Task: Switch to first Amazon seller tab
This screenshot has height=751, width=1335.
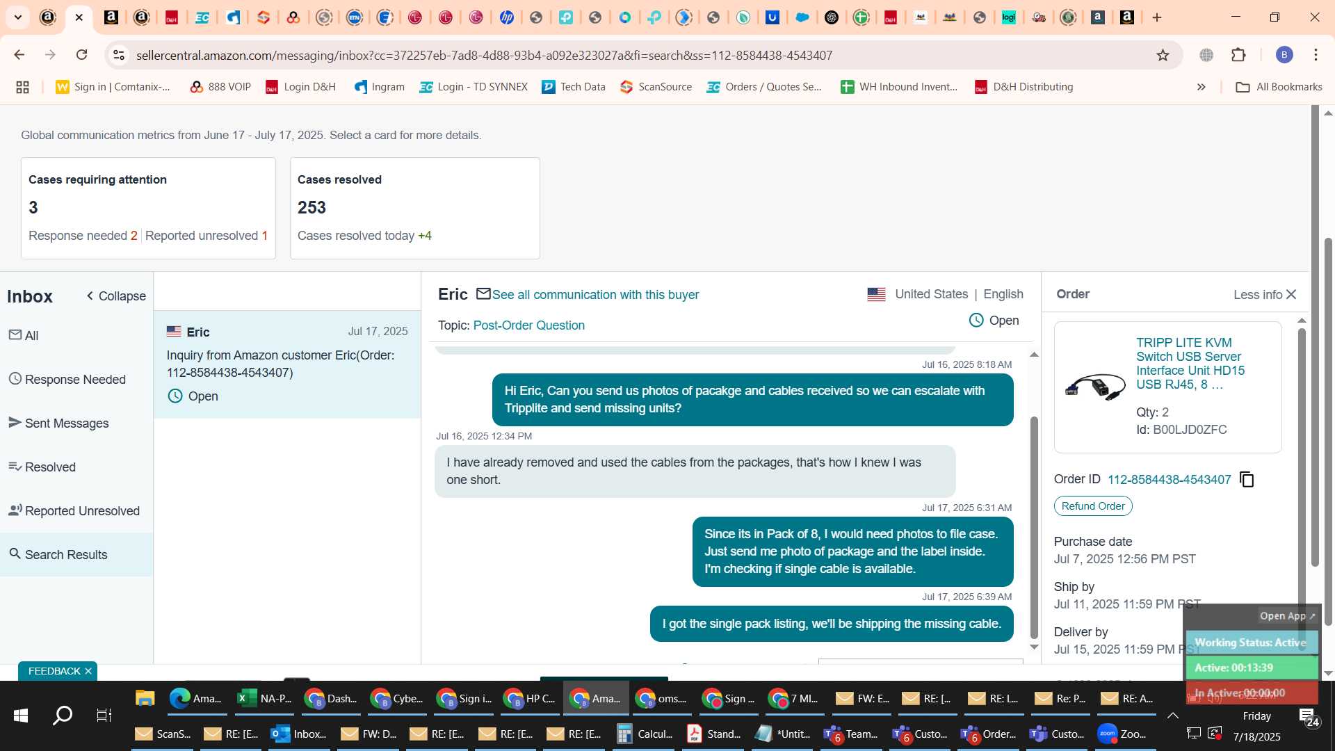Action: click(48, 17)
